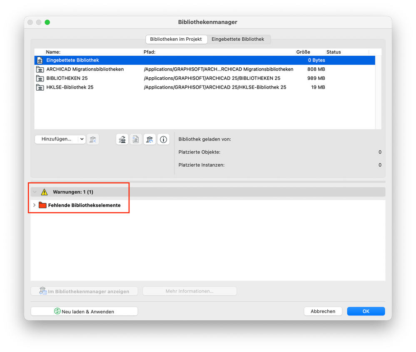
Task: Click the remove library icon
Action: 93,139
